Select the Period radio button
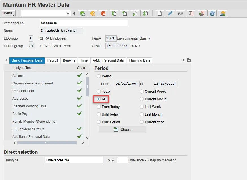The height and width of the screenshot is (180, 247). pos(99,76)
